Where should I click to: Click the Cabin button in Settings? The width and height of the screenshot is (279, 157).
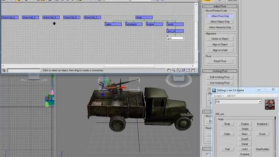[227, 134]
